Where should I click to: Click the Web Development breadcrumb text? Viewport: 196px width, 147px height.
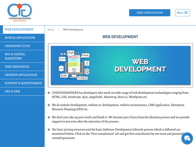[x=73, y=30]
